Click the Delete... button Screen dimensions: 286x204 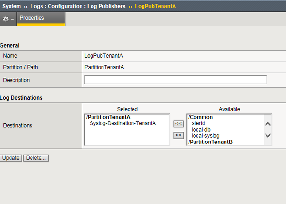[36, 158]
